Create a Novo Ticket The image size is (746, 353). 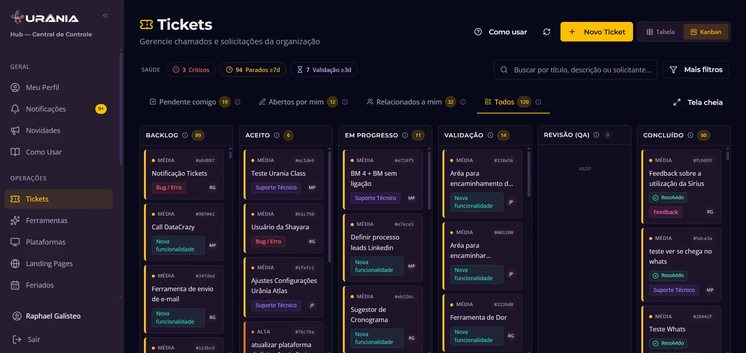pyautogui.click(x=597, y=32)
